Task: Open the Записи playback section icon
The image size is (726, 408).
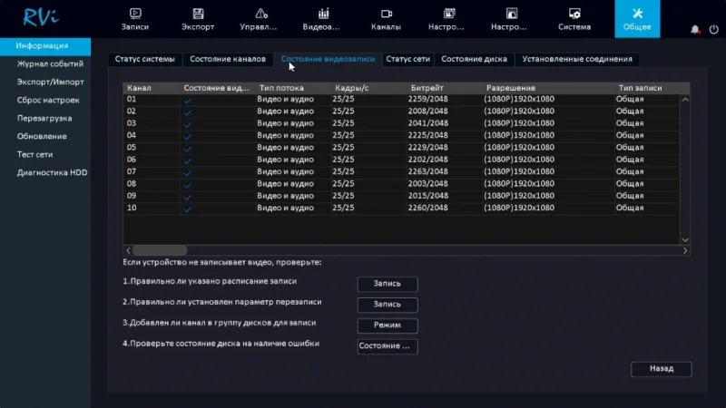Action: tap(136, 14)
